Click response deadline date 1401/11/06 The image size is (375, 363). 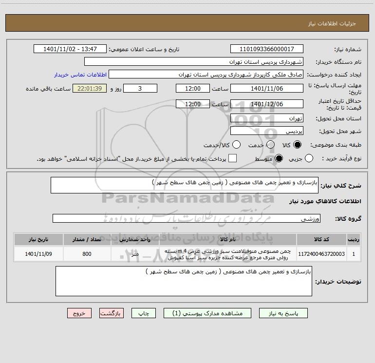[267, 89]
